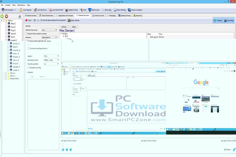Toggle Use the same settings for all computers
The height and width of the screenshot is (157, 236).
(x=41, y=20)
